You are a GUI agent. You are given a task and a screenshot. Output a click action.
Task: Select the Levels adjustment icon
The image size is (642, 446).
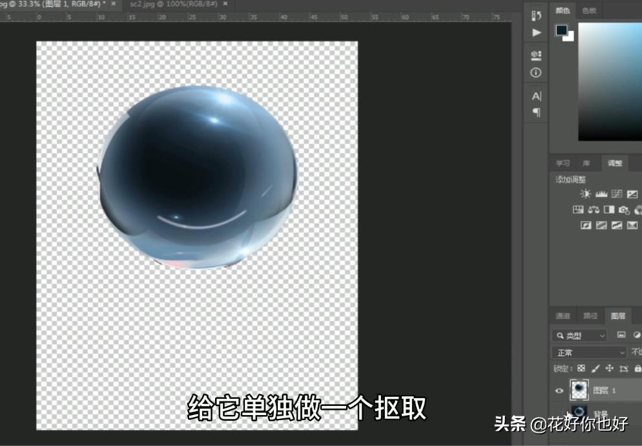[601, 194]
